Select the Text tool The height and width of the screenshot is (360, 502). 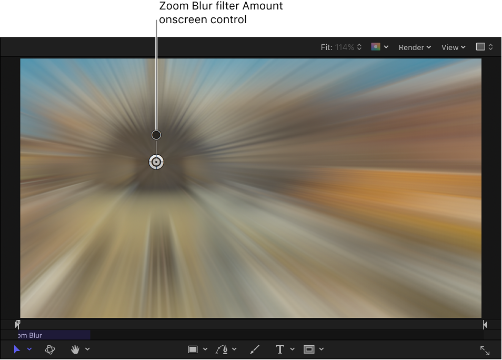[279, 349]
